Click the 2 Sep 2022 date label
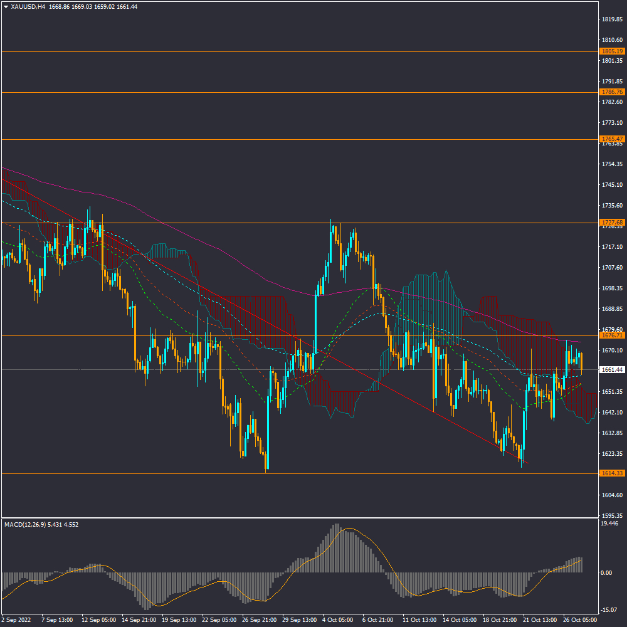The height and width of the screenshot is (627, 627). (x=16, y=620)
